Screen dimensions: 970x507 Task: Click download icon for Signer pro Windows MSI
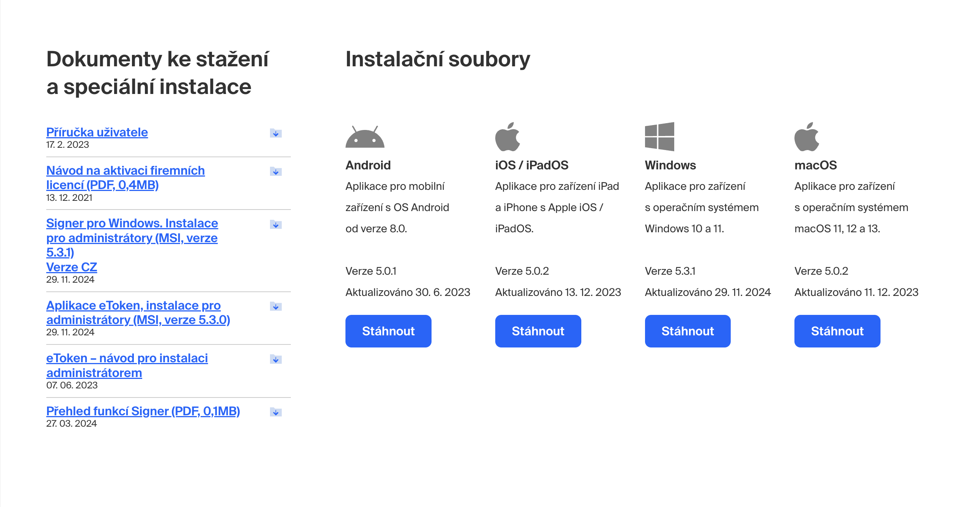tap(276, 225)
